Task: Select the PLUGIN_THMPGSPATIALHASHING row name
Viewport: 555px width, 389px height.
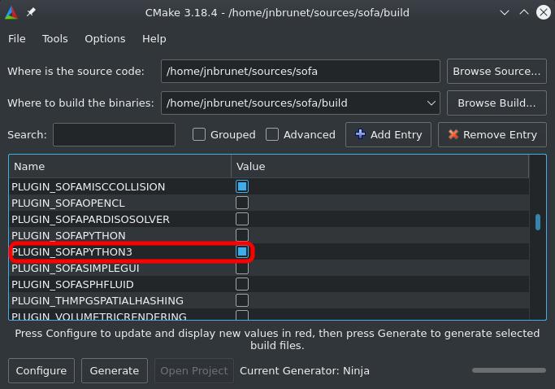Action: click(x=98, y=301)
